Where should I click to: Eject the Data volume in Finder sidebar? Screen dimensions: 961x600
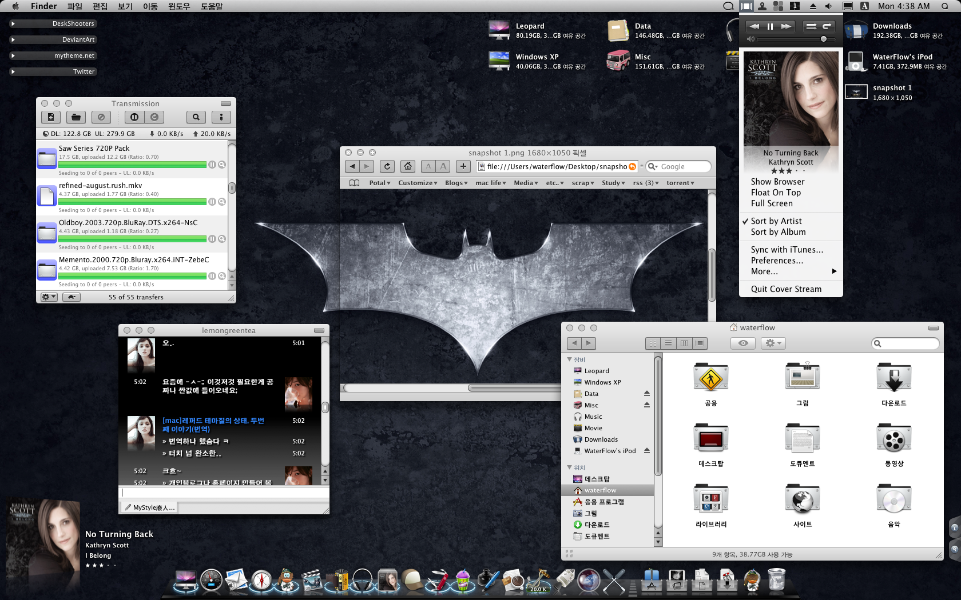click(647, 394)
